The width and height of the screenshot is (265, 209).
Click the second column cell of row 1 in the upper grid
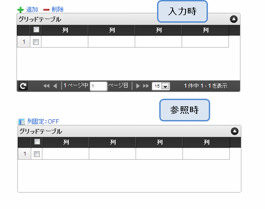point(112,41)
